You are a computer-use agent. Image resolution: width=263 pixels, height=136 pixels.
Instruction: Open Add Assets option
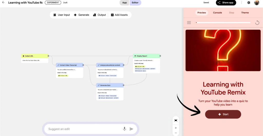point(119,15)
